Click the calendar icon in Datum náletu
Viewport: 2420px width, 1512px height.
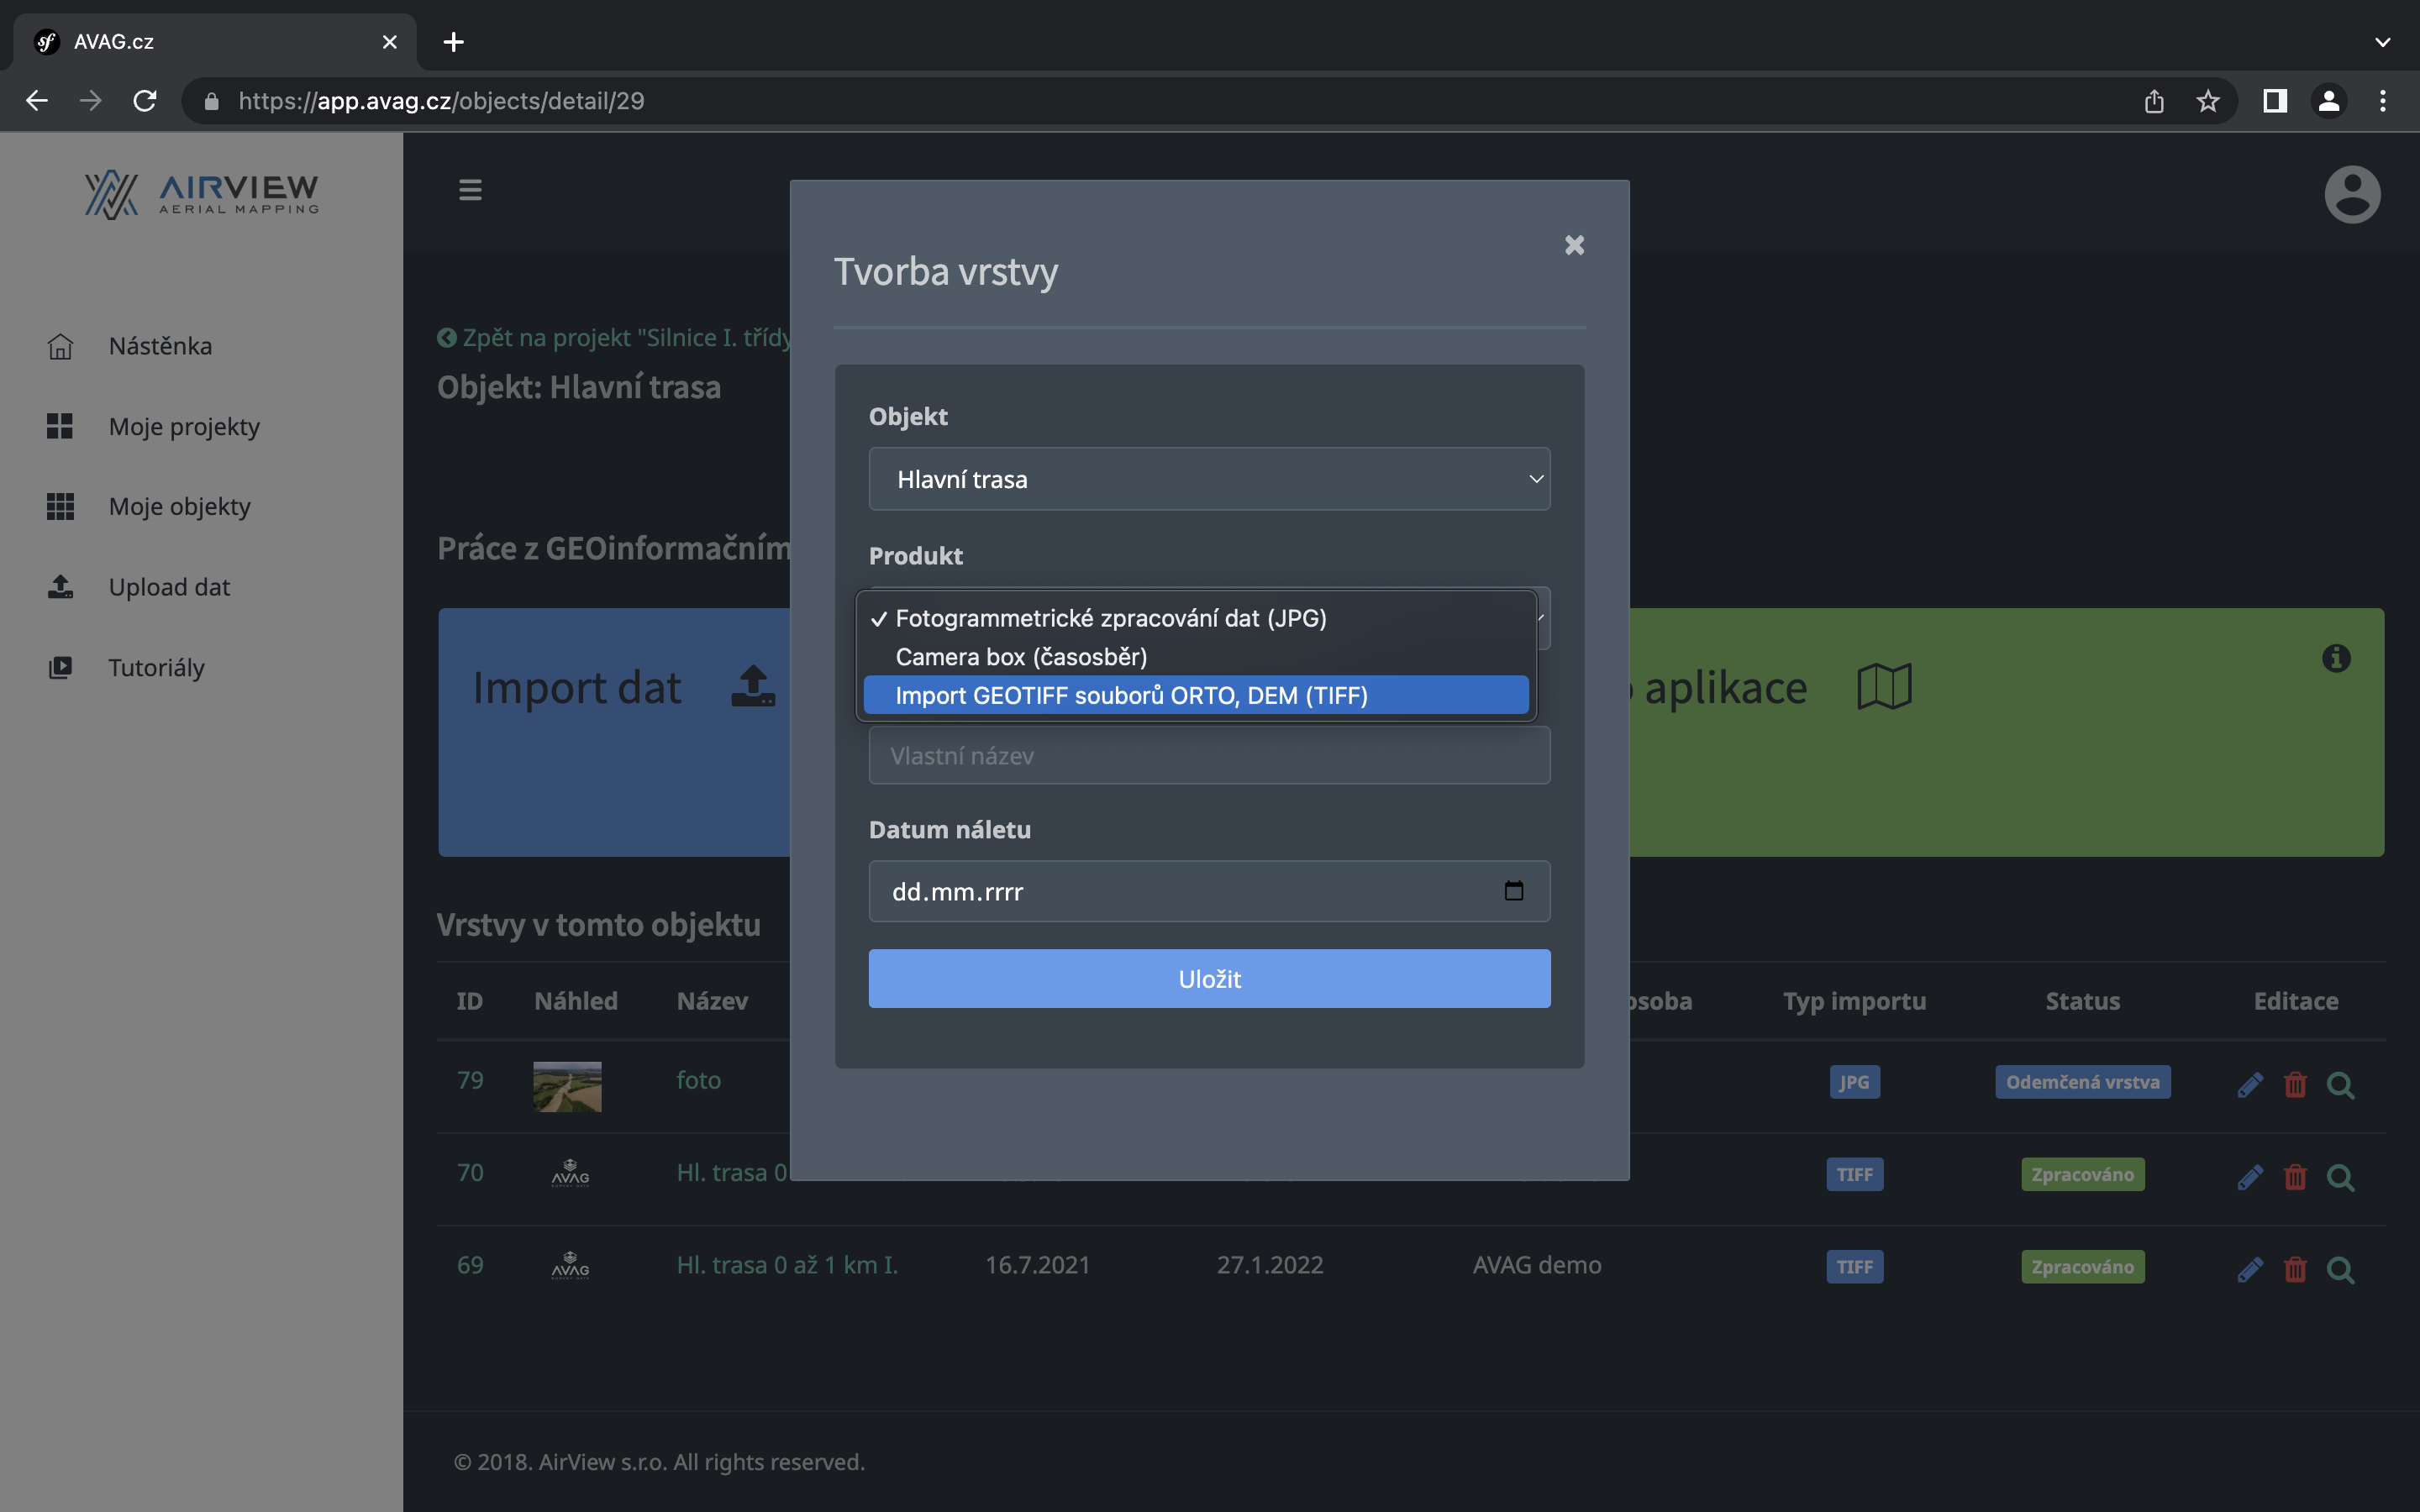point(1513,891)
